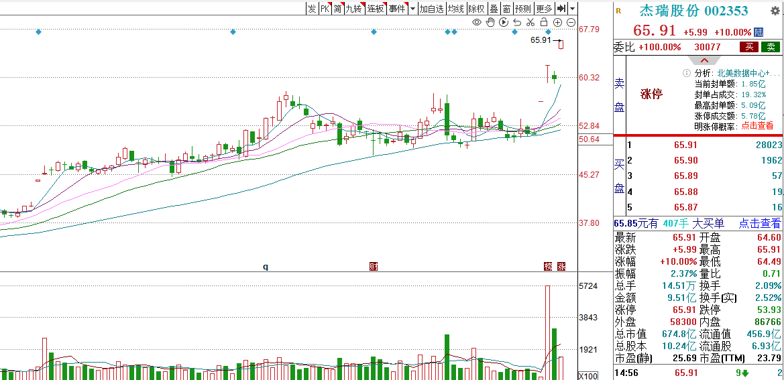Open analysis link 北美数据中心+...
Image resolution: width=784 pixels, height=380 pixels.
coord(749,74)
